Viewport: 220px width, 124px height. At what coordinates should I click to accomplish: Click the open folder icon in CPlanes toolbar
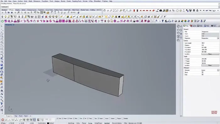[x=48, y=13]
